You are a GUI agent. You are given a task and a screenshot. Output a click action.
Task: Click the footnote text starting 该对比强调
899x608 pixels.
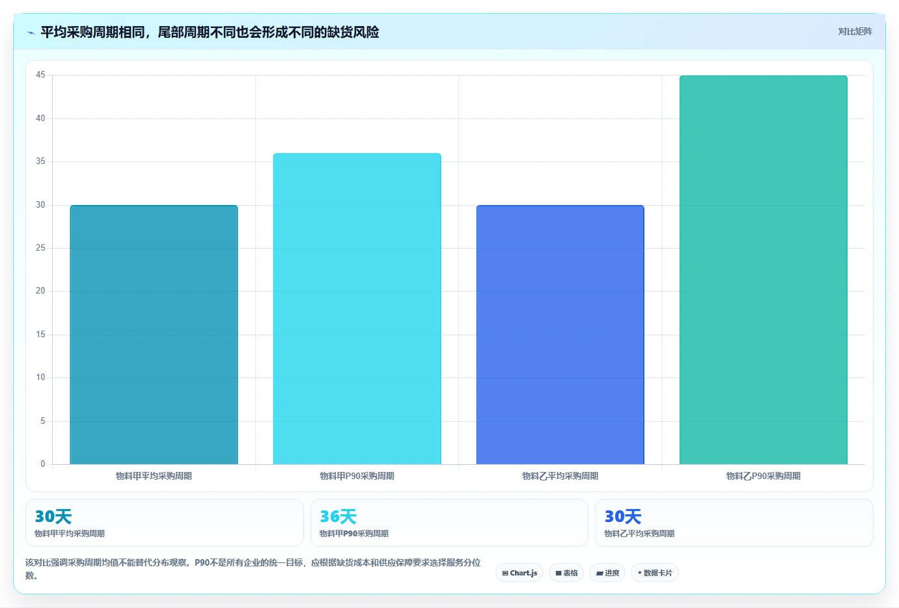(253, 569)
